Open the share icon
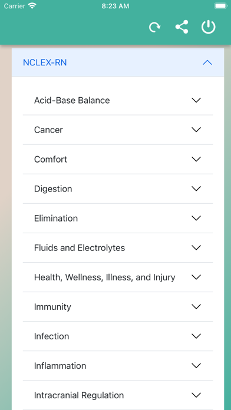 coord(182,27)
